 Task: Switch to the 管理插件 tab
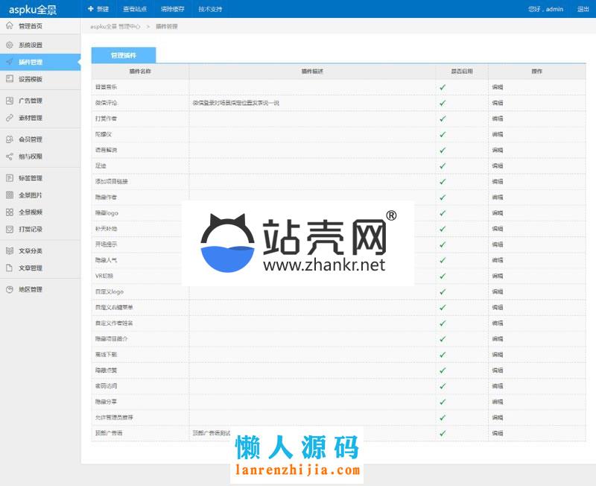point(124,55)
